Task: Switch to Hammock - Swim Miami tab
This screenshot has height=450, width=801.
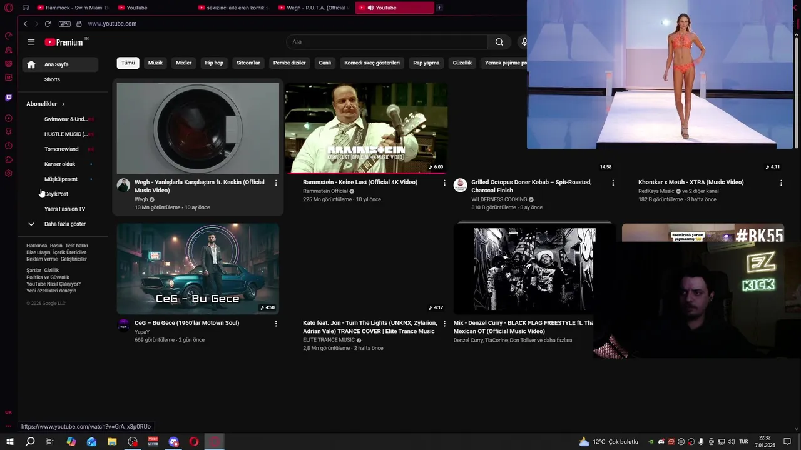Action: coord(73,7)
